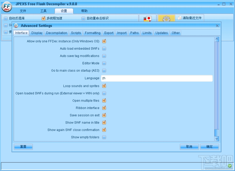
Task: Disable Loop sounds and sprites
Action: [x=104, y=86]
